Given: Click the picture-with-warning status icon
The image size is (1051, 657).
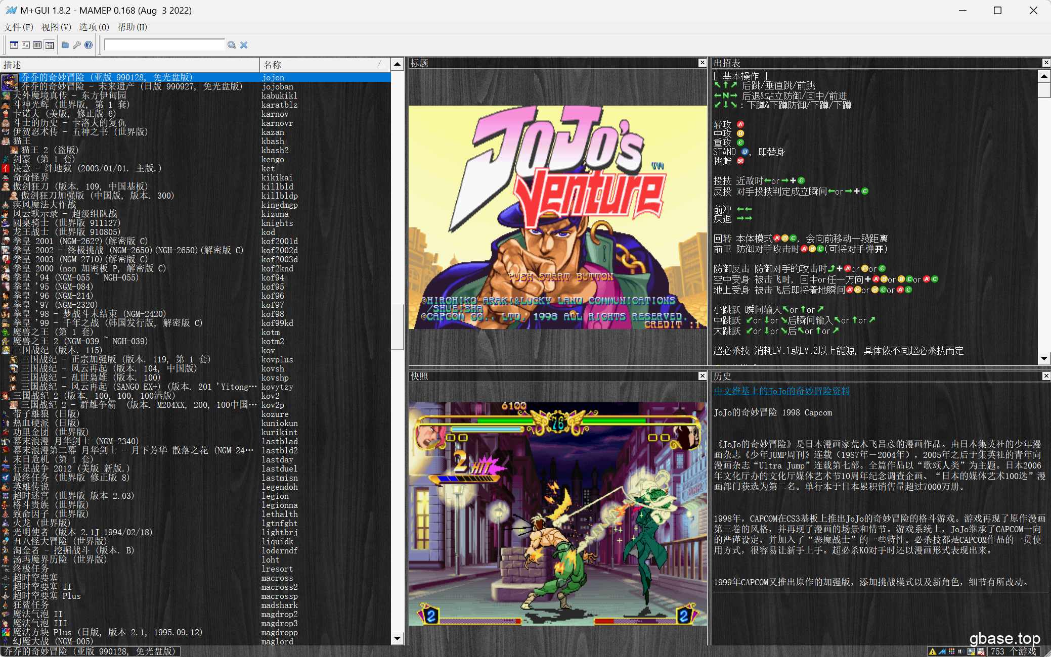Looking at the screenshot, I should [971, 651].
